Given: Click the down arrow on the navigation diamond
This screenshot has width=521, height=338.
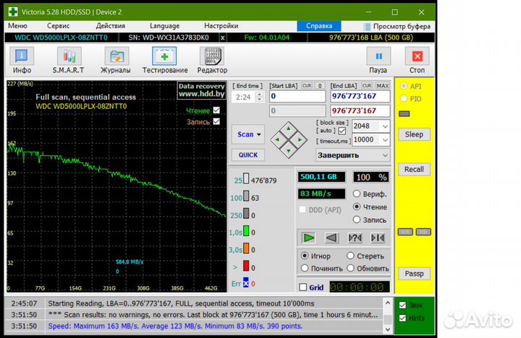Looking at the screenshot, I should point(289,151).
